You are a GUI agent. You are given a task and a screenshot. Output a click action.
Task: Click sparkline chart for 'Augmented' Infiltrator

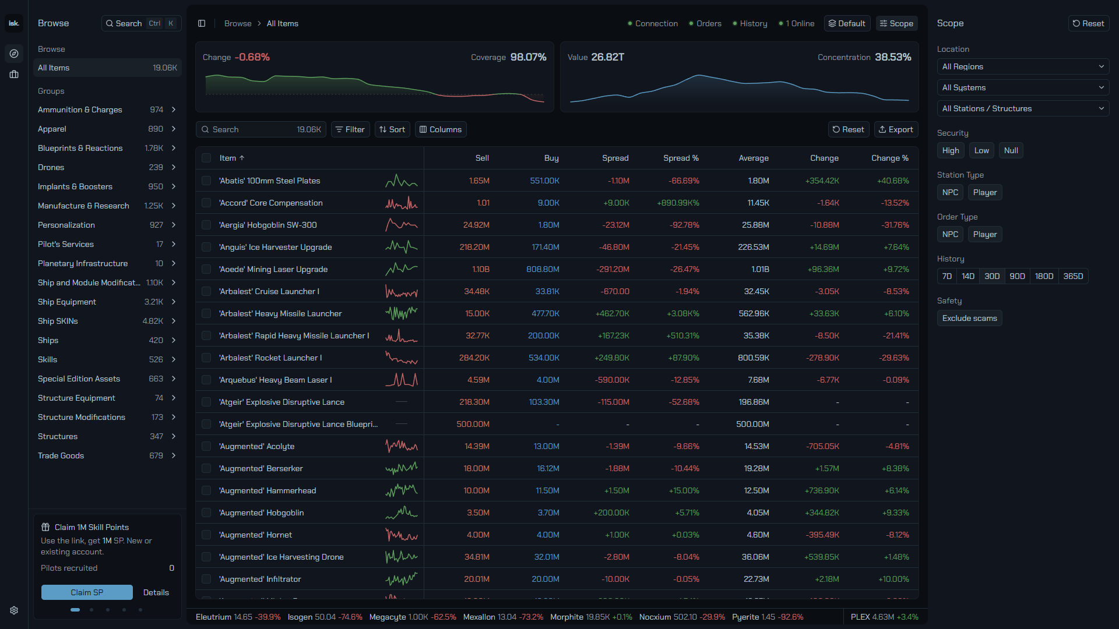click(x=402, y=579)
